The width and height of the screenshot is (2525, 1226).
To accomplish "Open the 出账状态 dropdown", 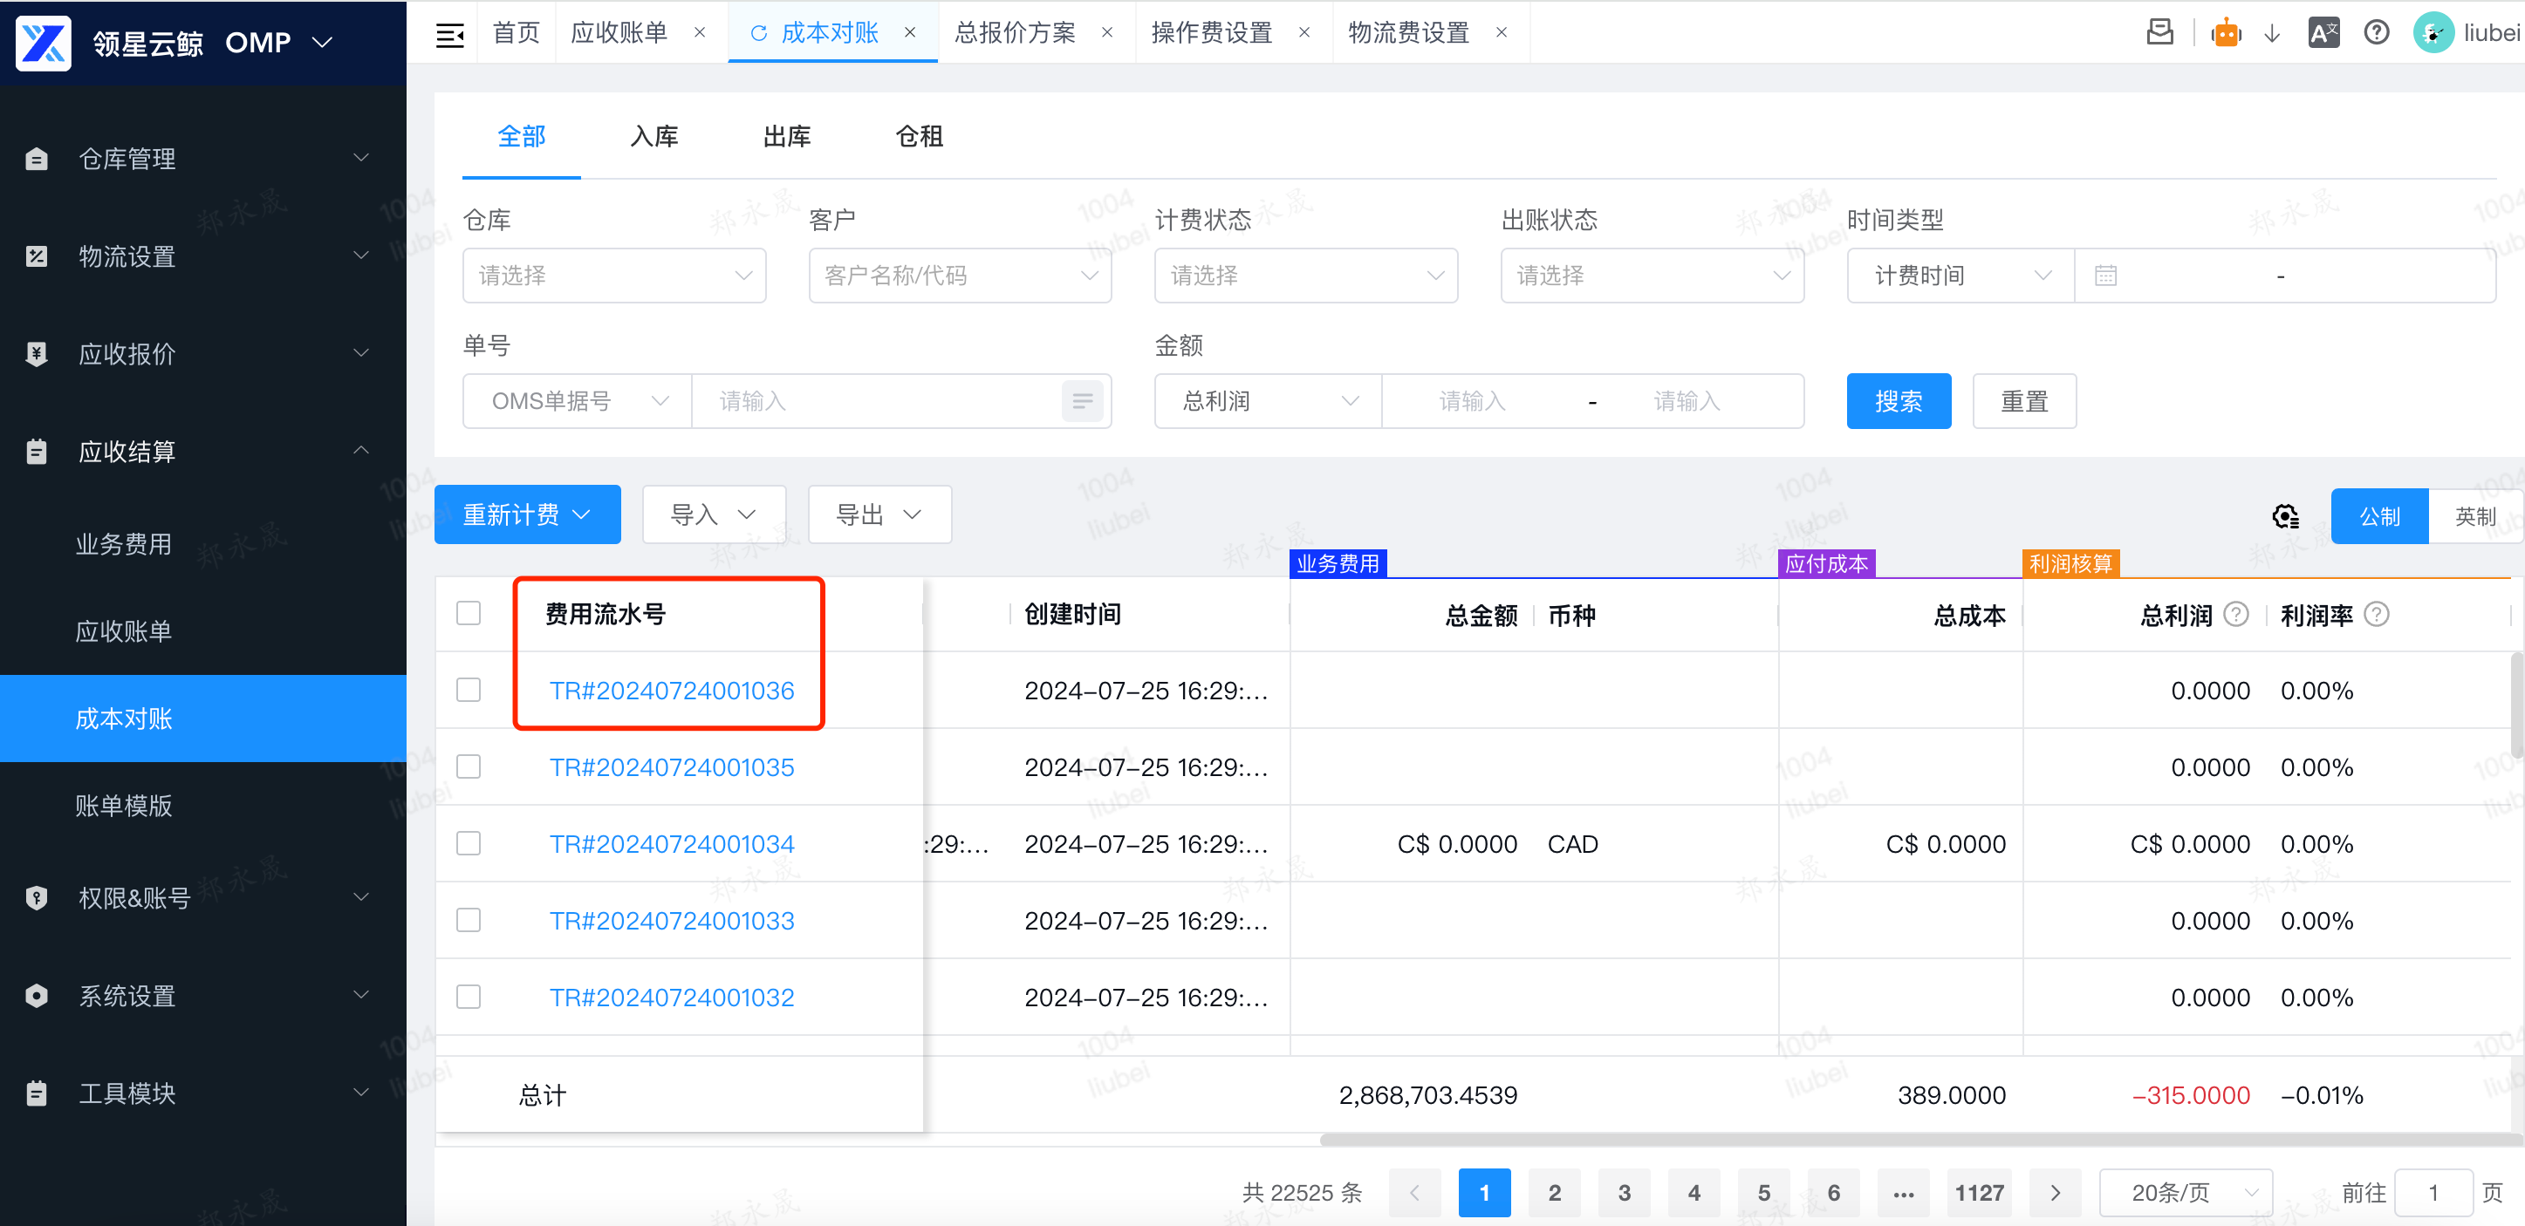I will (1652, 276).
